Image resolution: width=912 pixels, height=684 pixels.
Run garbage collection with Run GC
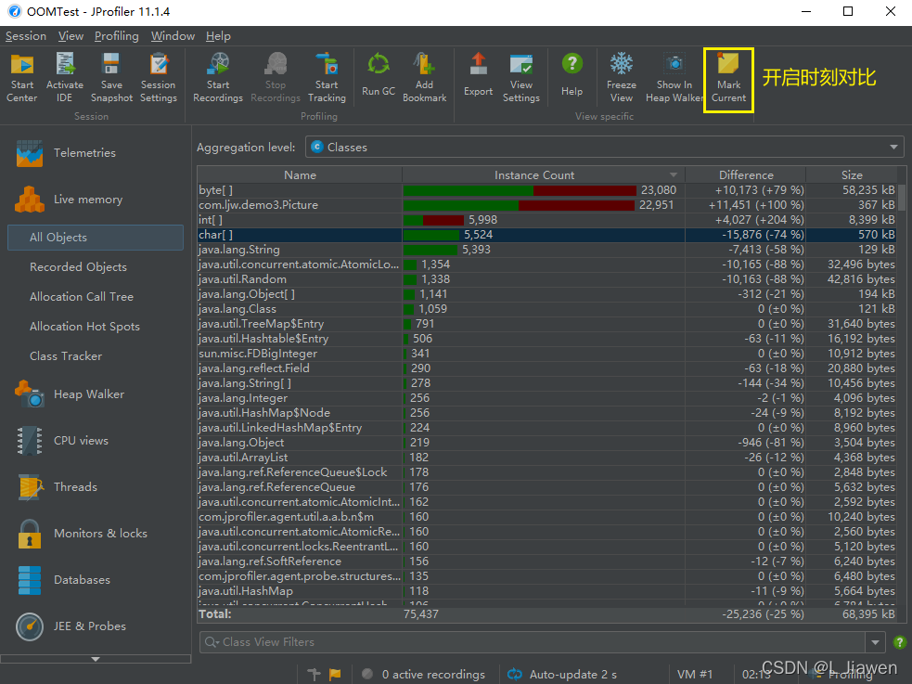[x=378, y=74]
